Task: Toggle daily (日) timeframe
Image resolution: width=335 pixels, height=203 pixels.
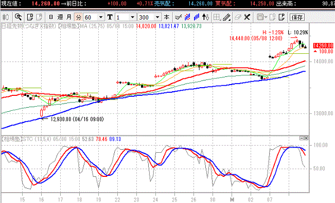Action: pyautogui.click(x=51, y=17)
